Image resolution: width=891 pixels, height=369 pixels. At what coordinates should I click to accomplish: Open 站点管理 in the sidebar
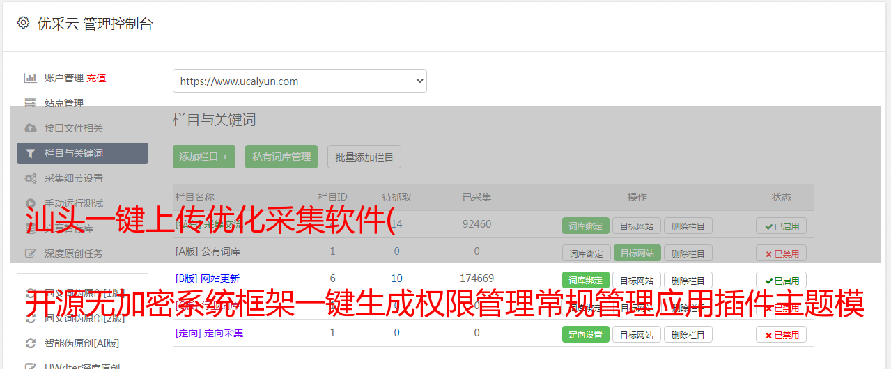click(64, 103)
